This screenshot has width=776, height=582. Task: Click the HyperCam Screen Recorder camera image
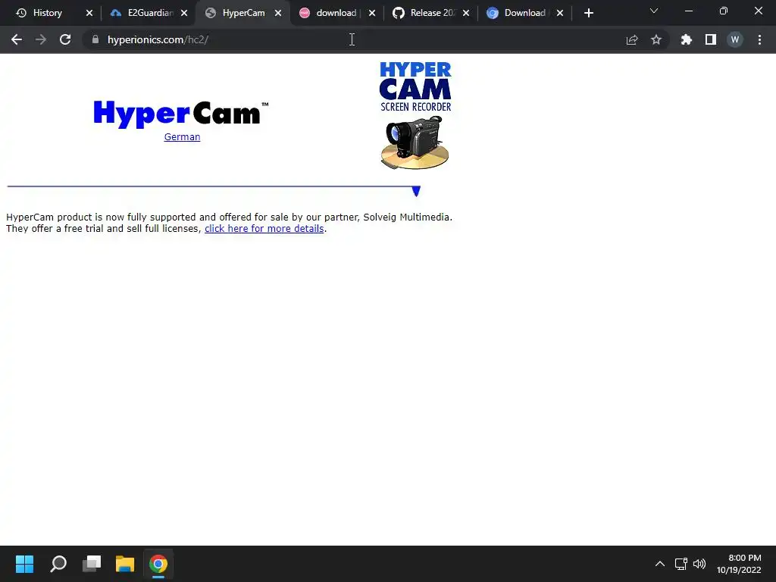click(415, 116)
